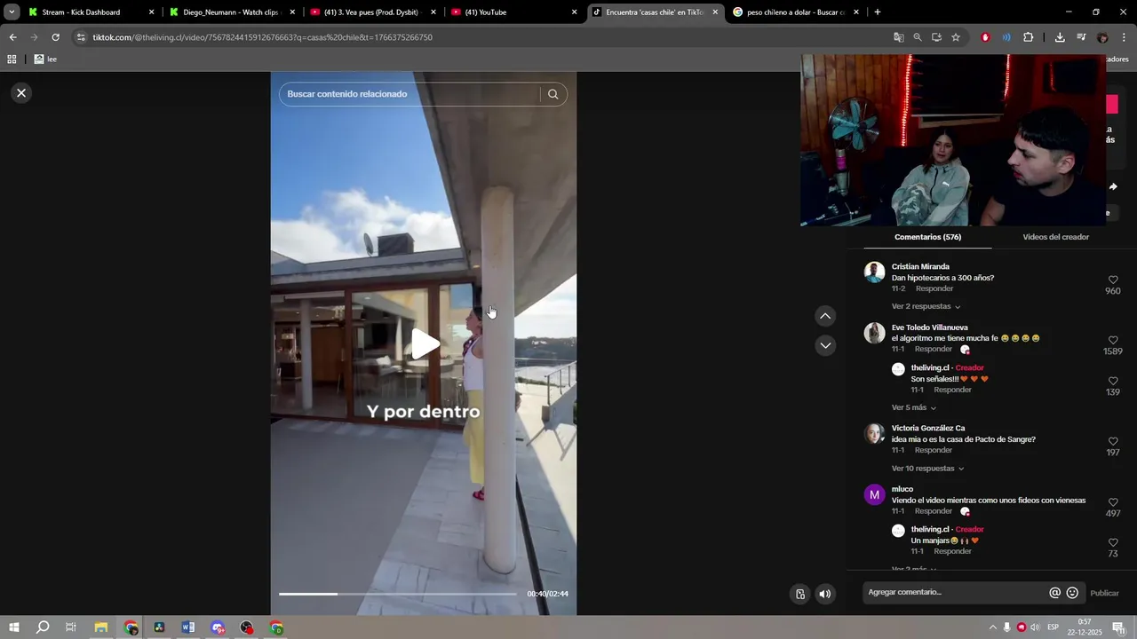
Task: Open the Comentarios (576) tab
Action: point(927,237)
